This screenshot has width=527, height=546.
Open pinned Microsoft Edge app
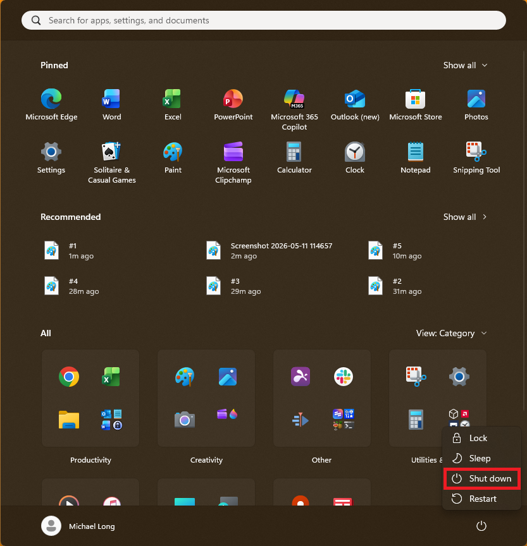click(x=51, y=105)
